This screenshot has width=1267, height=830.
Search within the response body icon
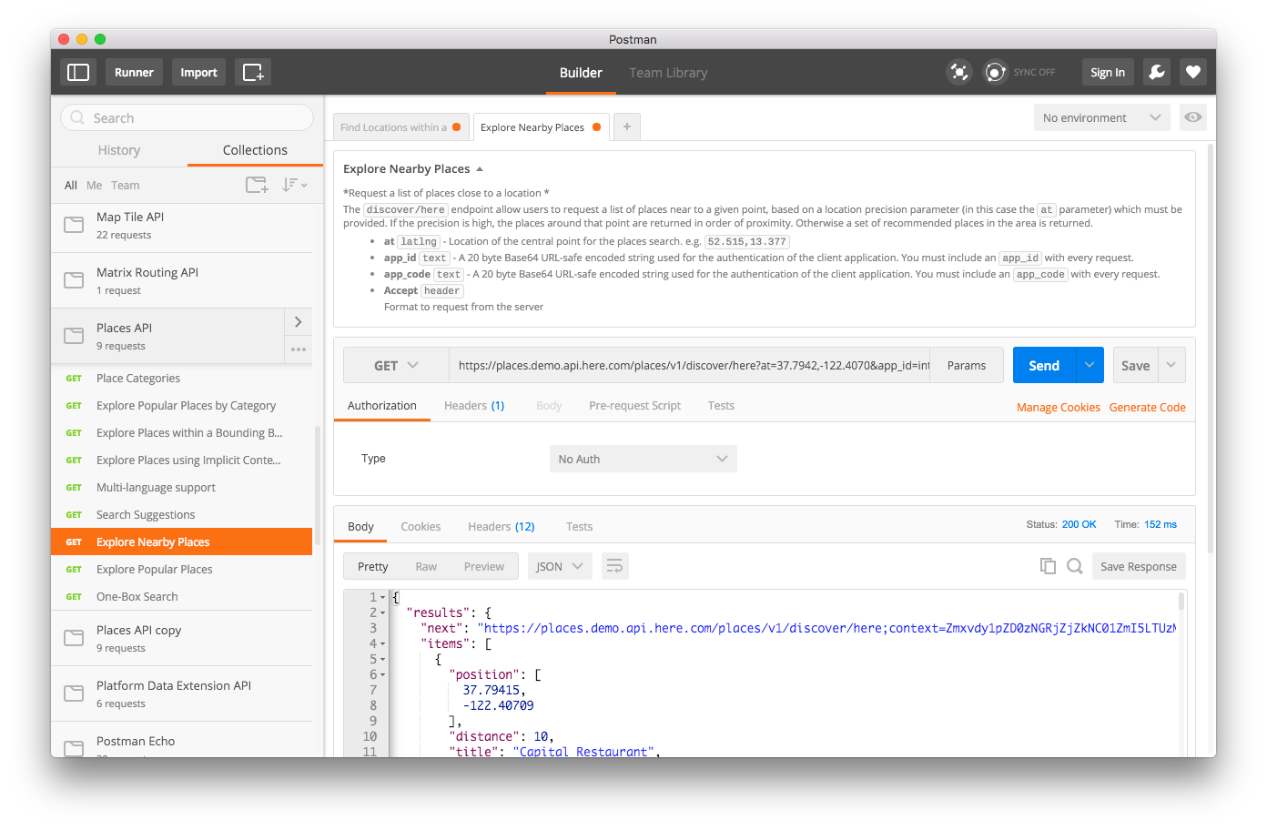point(1075,566)
